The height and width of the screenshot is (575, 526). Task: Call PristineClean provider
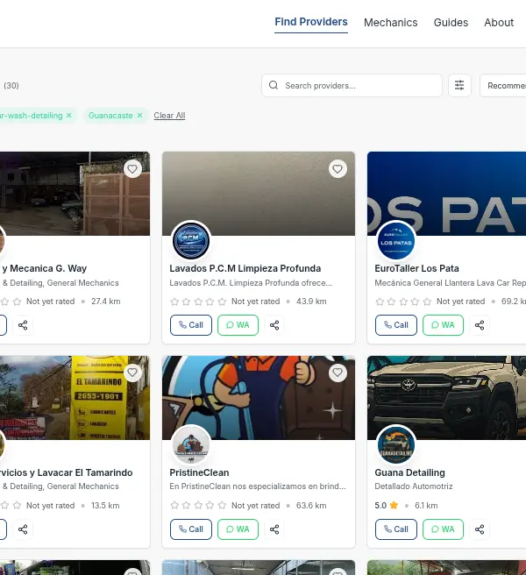[191, 529]
